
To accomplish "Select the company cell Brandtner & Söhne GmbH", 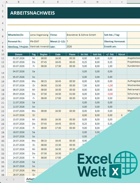I will (x=85, y=35).
